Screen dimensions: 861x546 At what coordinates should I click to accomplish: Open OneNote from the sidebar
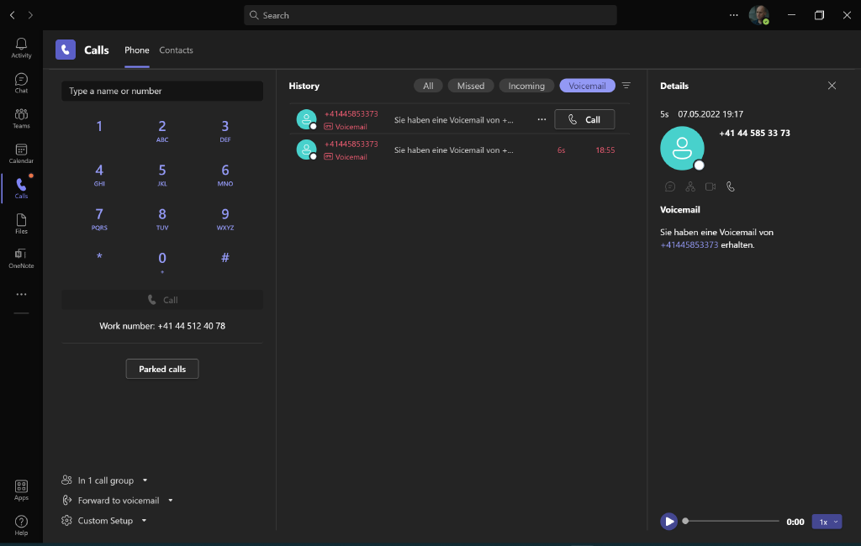point(21,256)
